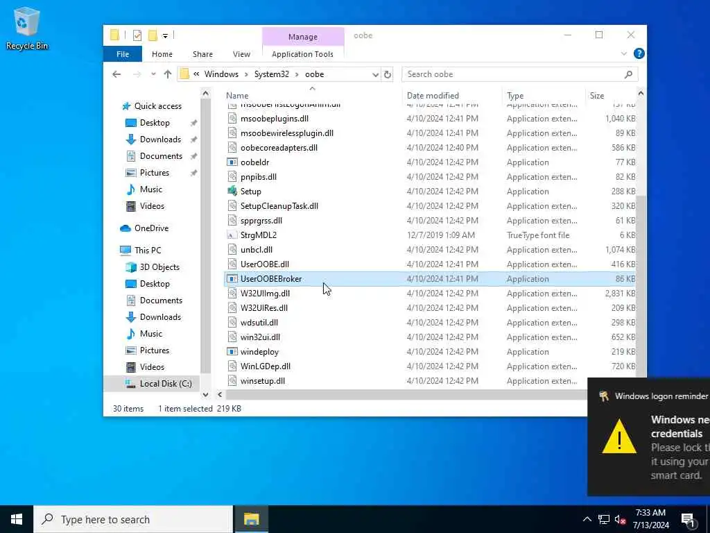Image resolution: width=710 pixels, height=533 pixels.
Task: Click the search magnifier icon
Action: (628, 74)
